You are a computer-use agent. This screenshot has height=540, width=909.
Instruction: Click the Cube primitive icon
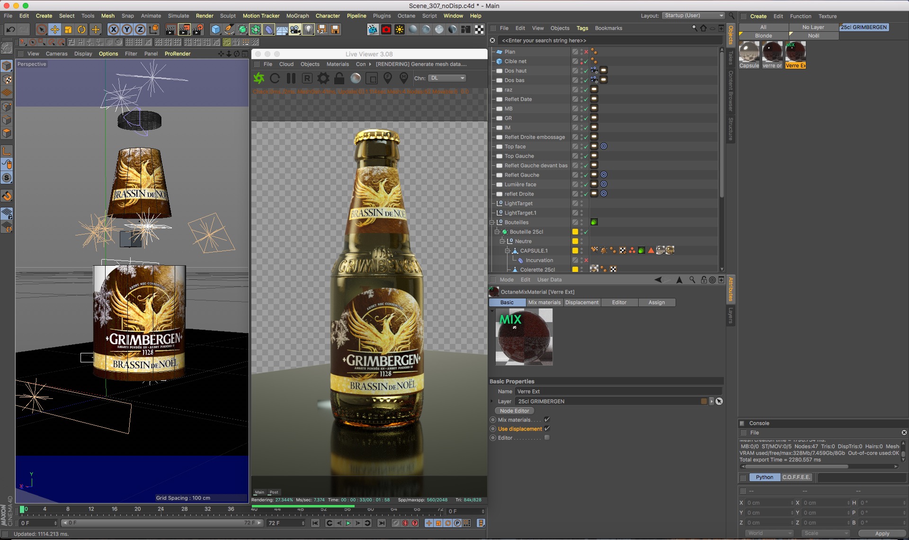click(x=216, y=29)
